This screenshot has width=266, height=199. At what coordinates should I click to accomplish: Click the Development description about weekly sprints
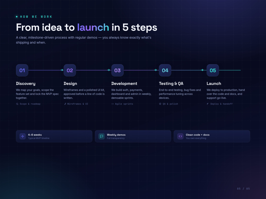click(131, 94)
